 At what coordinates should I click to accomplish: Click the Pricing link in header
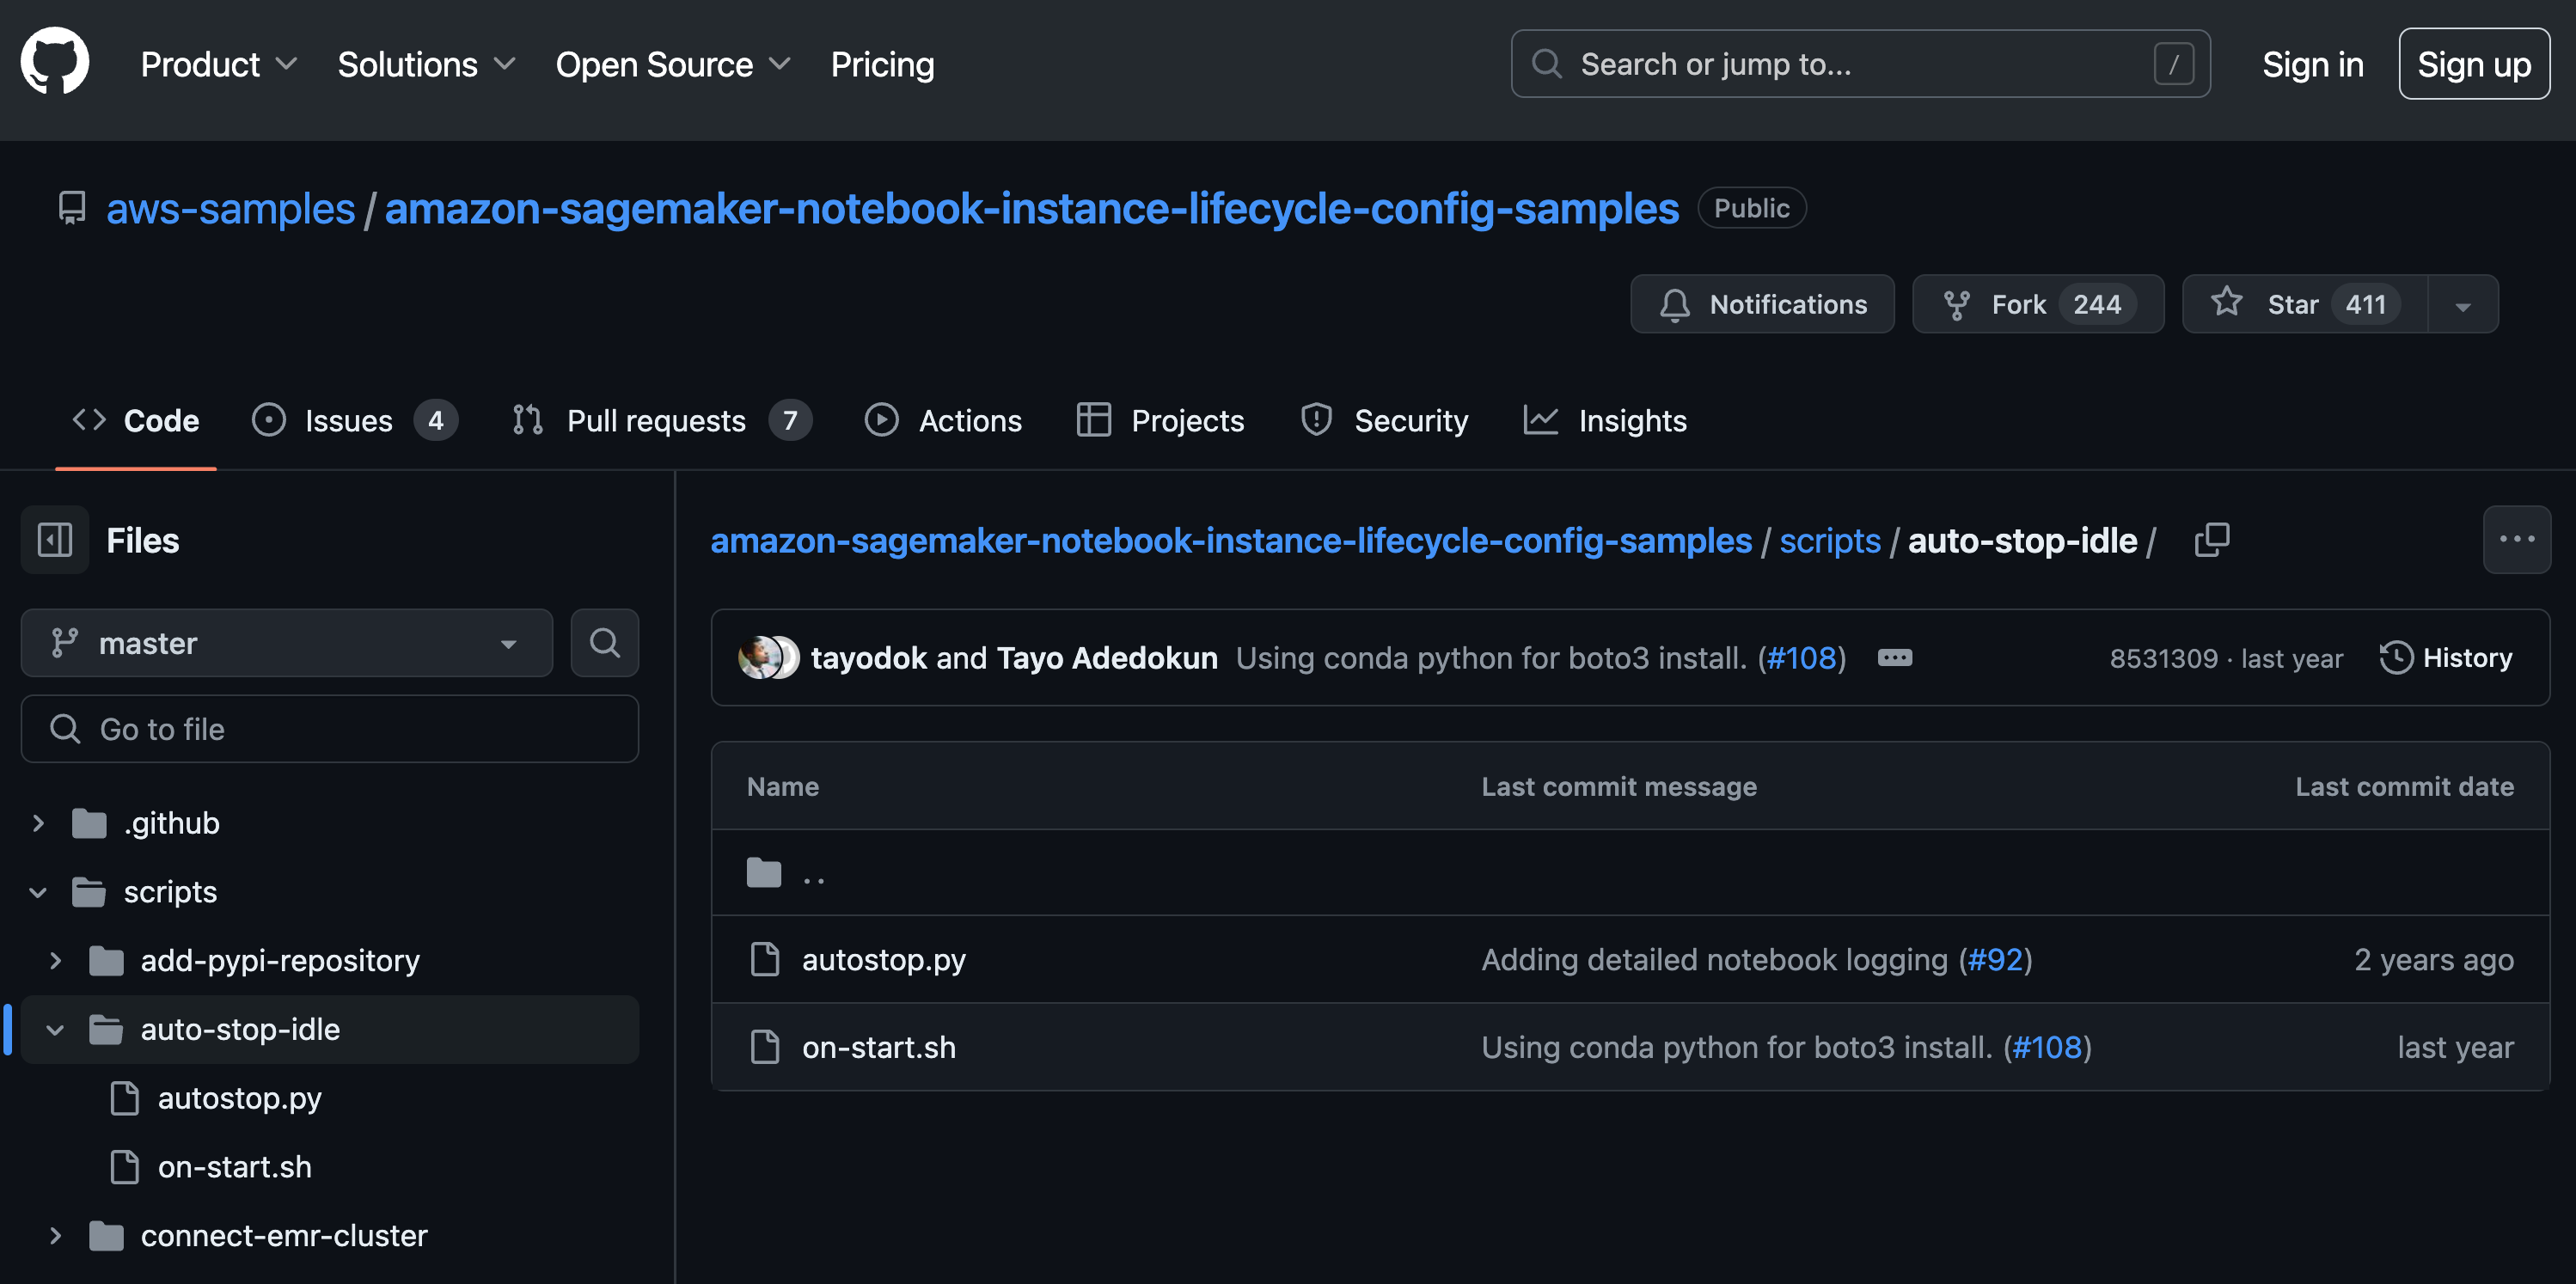(x=882, y=64)
